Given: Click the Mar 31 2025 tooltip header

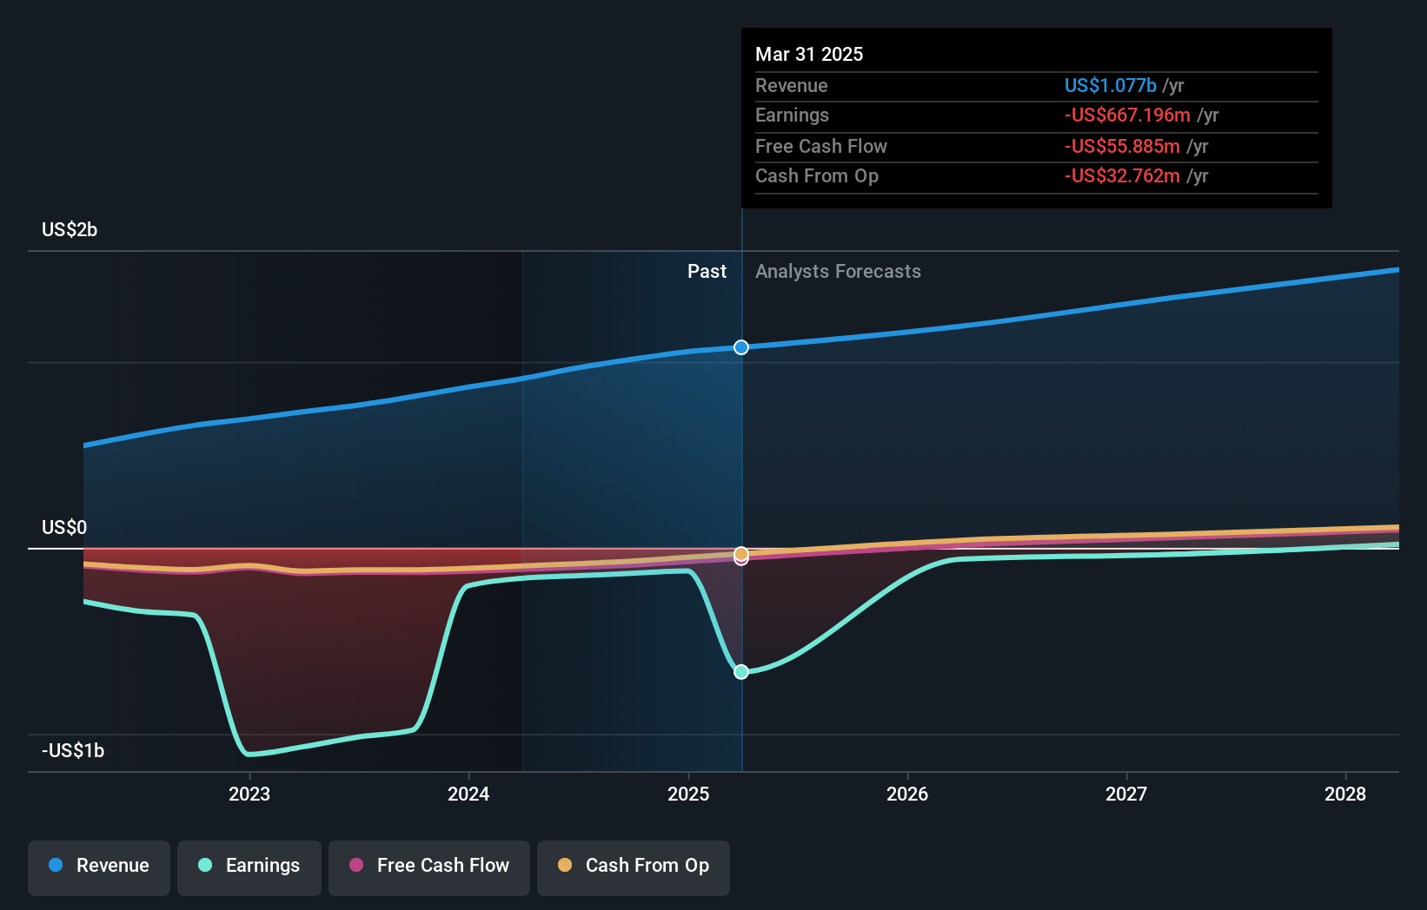Looking at the screenshot, I should (x=809, y=54).
